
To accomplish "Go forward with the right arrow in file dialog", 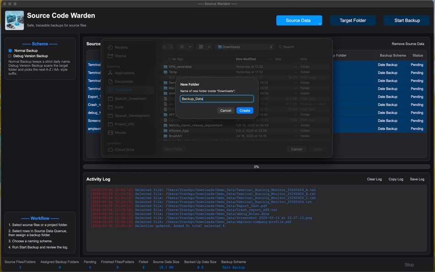I will [171, 47].
